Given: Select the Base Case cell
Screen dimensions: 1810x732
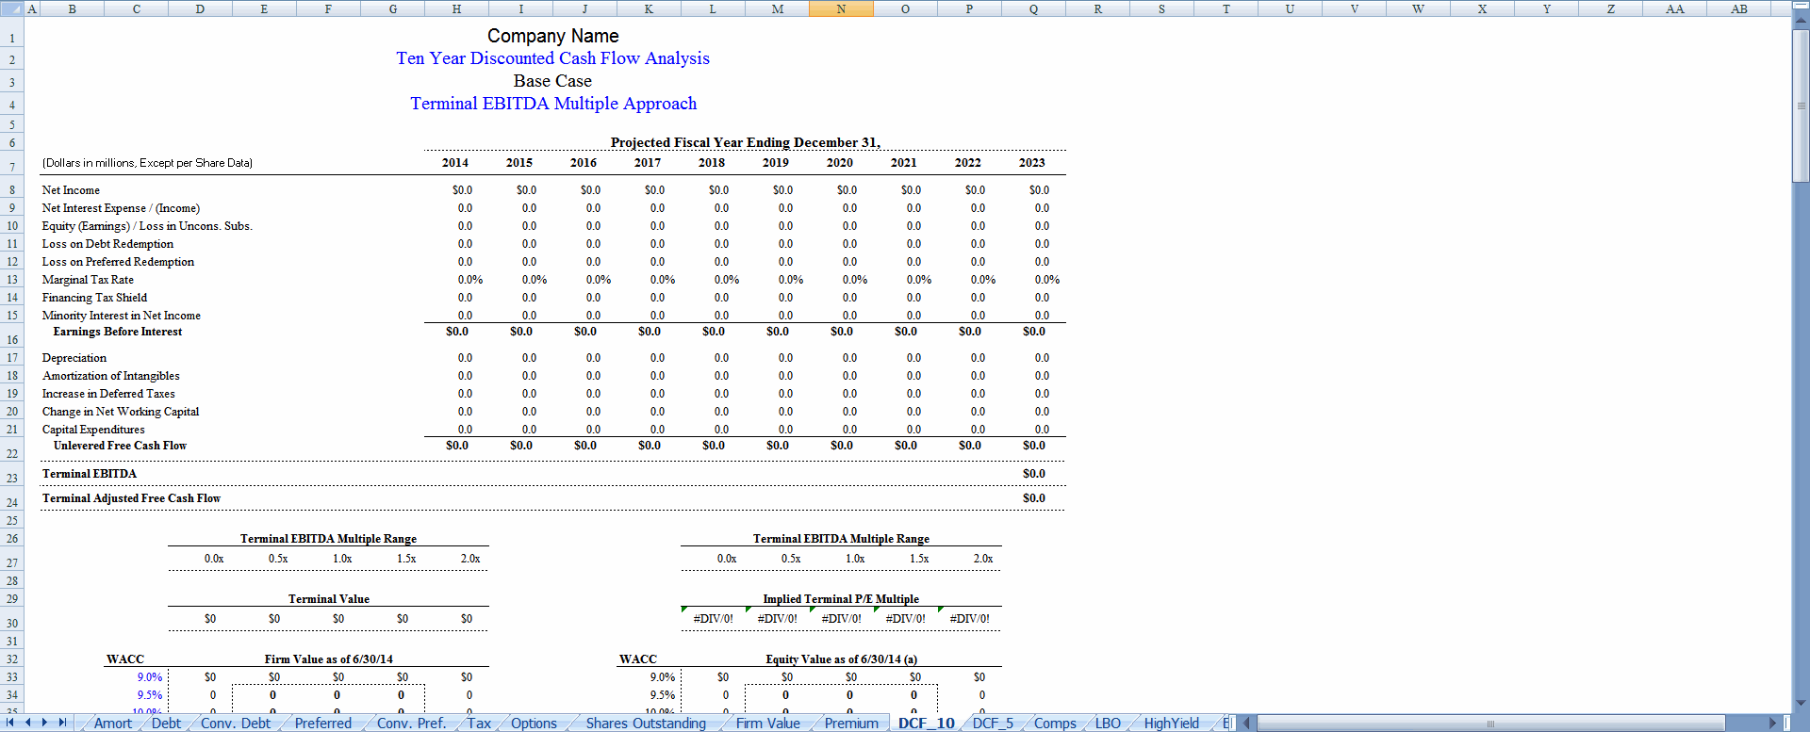Looking at the screenshot, I should 552,81.
